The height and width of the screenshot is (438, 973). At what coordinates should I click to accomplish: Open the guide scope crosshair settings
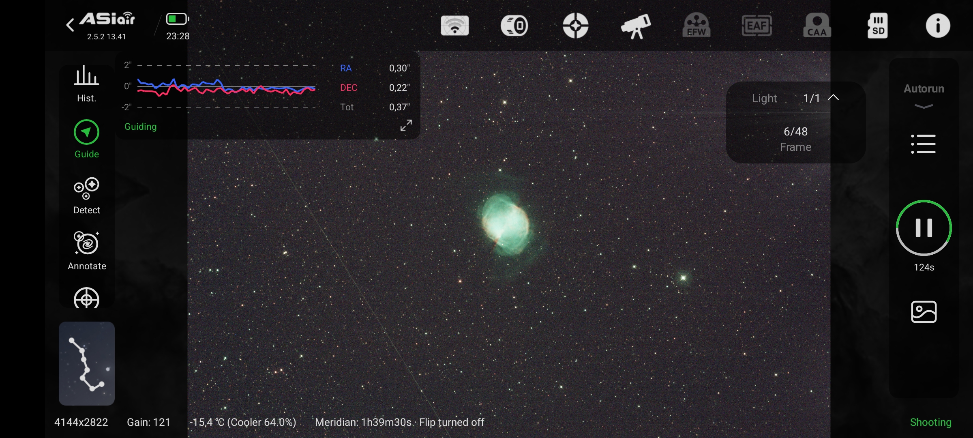click(x=575, y=26)
